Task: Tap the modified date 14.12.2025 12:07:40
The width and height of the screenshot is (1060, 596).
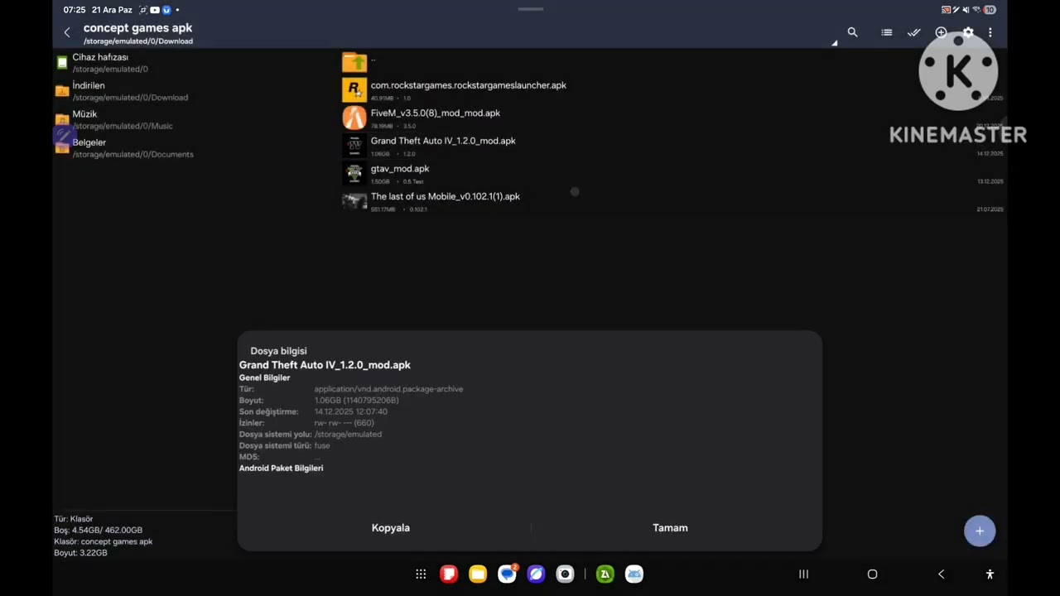Action: pyautogui.click(x=350, y=411)
